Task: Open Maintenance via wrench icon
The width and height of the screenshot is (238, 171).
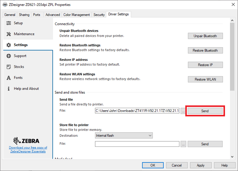Action: point(9,34)
